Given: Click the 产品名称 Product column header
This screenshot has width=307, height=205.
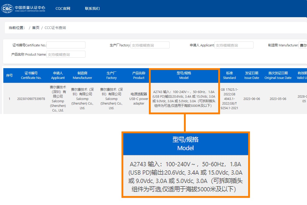Looking at the screenshot, I should coord(139,75).
